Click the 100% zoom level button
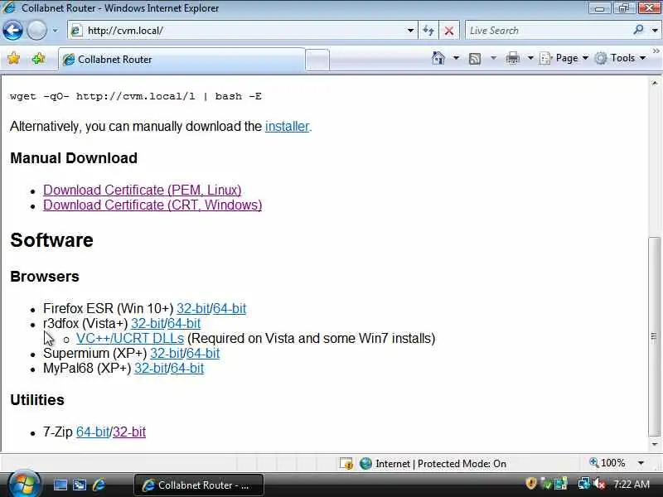This screenshot has width=663, height=497. click(607, 463)
